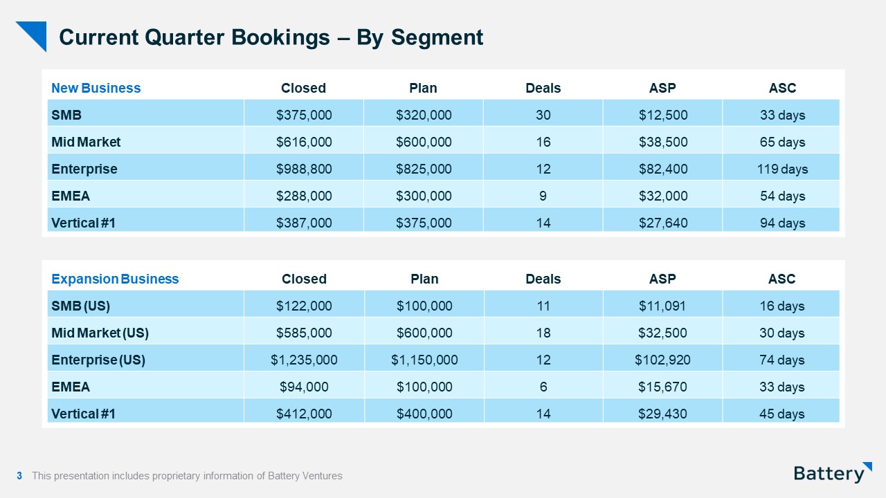Select the Mid Market (US) row label

click(x=100, y=333)
